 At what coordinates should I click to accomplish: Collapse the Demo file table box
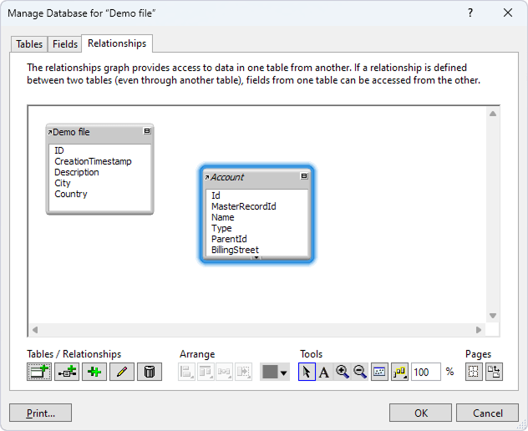point(147,131)
